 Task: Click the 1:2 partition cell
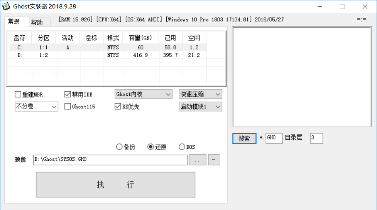point(44,55)
